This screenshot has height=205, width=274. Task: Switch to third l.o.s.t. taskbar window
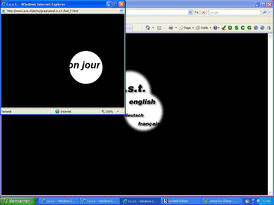(x=140, y=201)
